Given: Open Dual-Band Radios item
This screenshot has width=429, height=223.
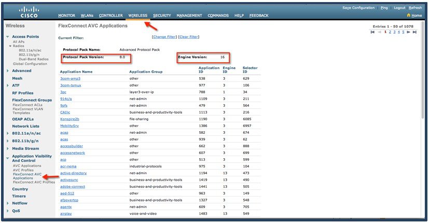Looking at the screenshot, I should coord(33,59).
